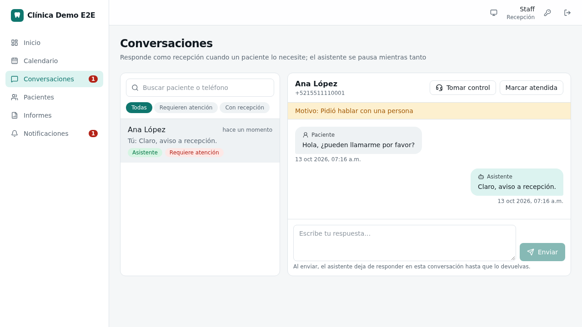Click the Staff Recepción user label
This screenshot has width=582, height=327.
point(521,13)
